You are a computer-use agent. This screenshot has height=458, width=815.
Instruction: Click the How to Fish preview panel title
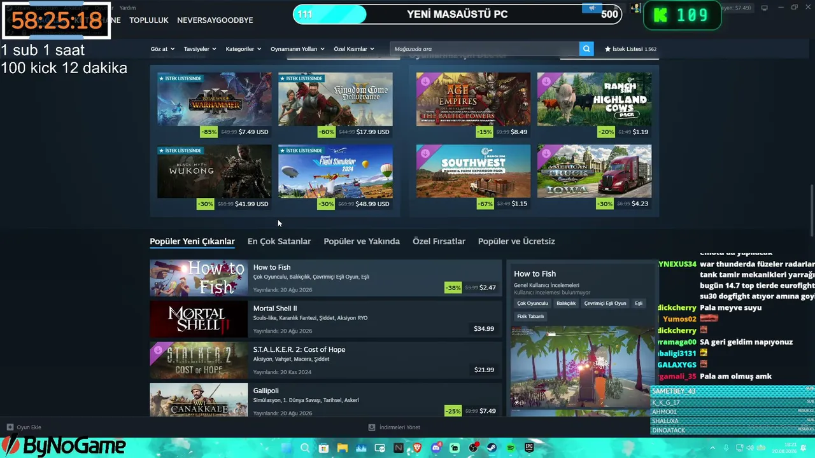pos(535,274)
